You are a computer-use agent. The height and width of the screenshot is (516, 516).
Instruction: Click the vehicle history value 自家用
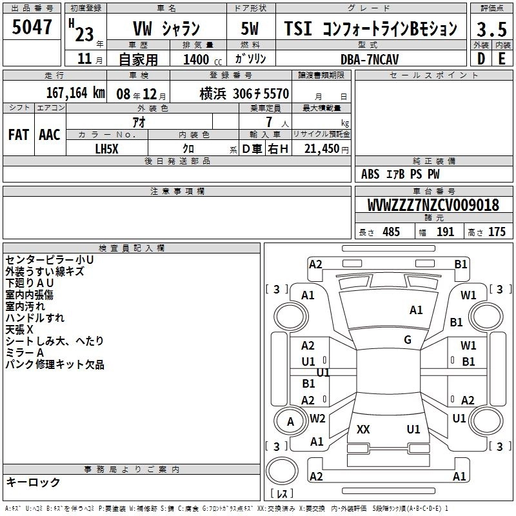pos(138,59)
